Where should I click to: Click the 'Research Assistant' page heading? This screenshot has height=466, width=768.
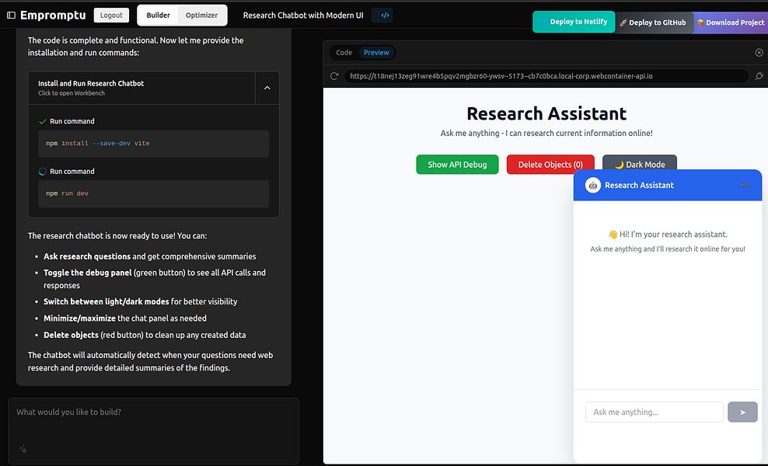tap(546, 113)
